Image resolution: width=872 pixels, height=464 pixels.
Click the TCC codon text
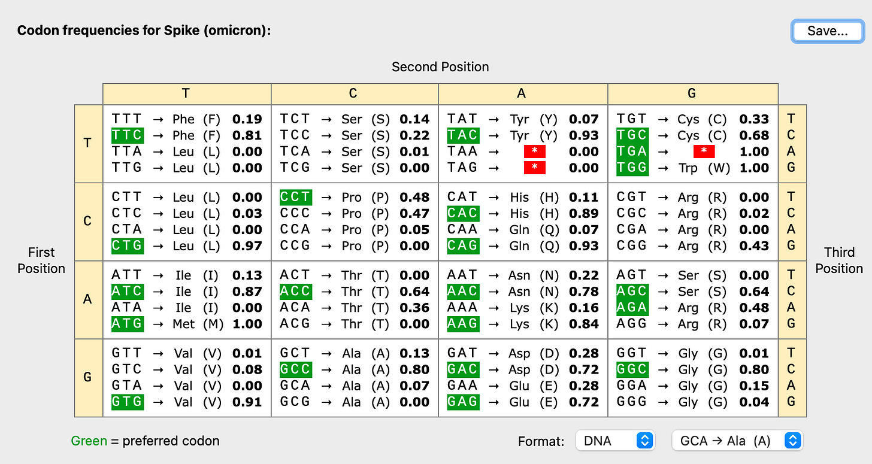295,135
